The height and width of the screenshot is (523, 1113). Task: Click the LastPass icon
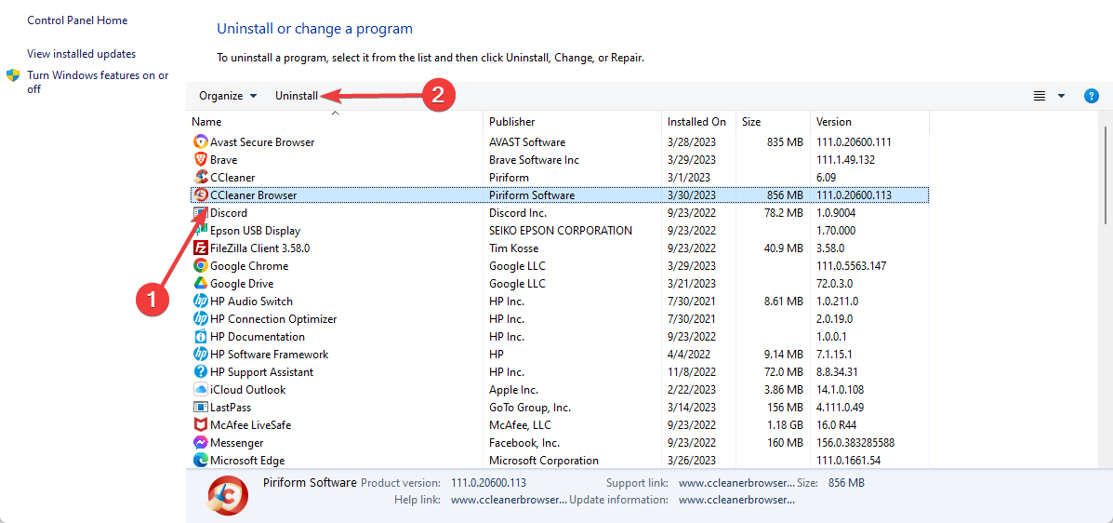[x=200, y=408]
